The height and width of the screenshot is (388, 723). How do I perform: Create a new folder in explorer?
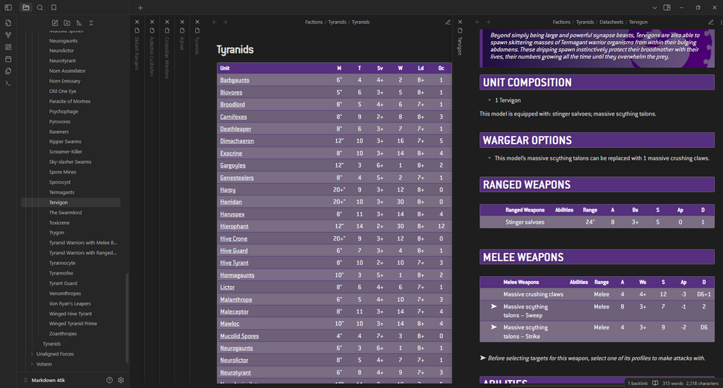(x=67, y=22)
